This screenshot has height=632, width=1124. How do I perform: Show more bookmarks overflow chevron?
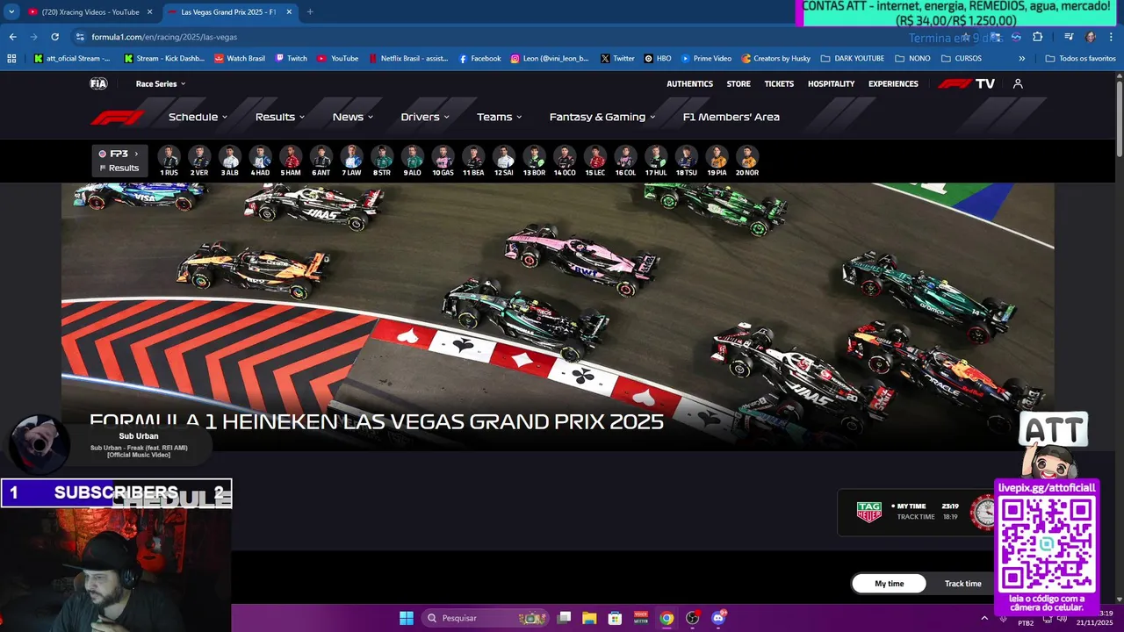click(1021, 58)
